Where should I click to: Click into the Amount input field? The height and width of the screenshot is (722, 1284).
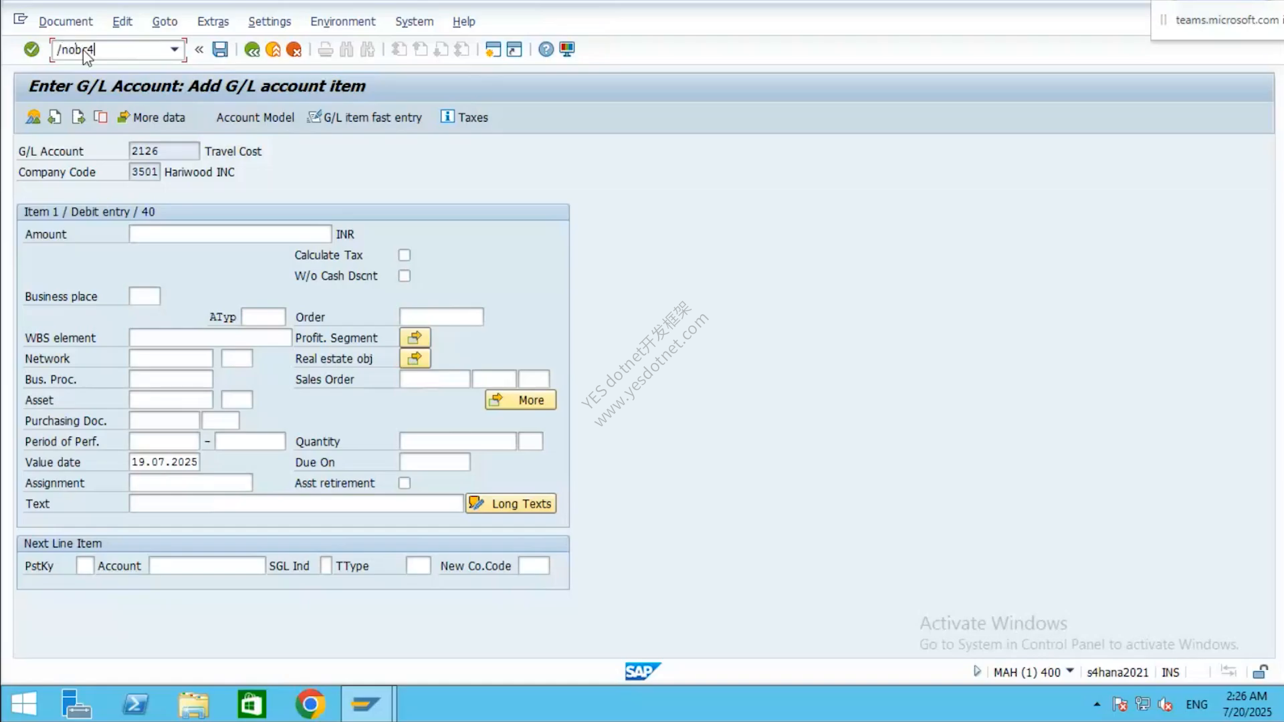(x=230, y=234)
